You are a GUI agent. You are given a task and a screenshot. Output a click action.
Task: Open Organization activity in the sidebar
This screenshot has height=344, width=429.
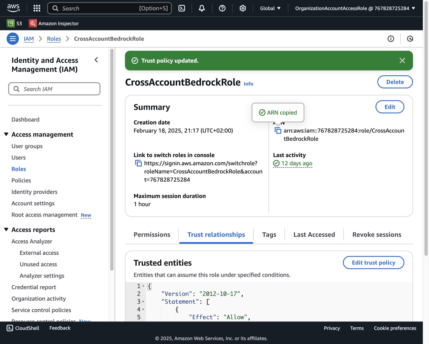pyautogui.click(x=39, y=298)
